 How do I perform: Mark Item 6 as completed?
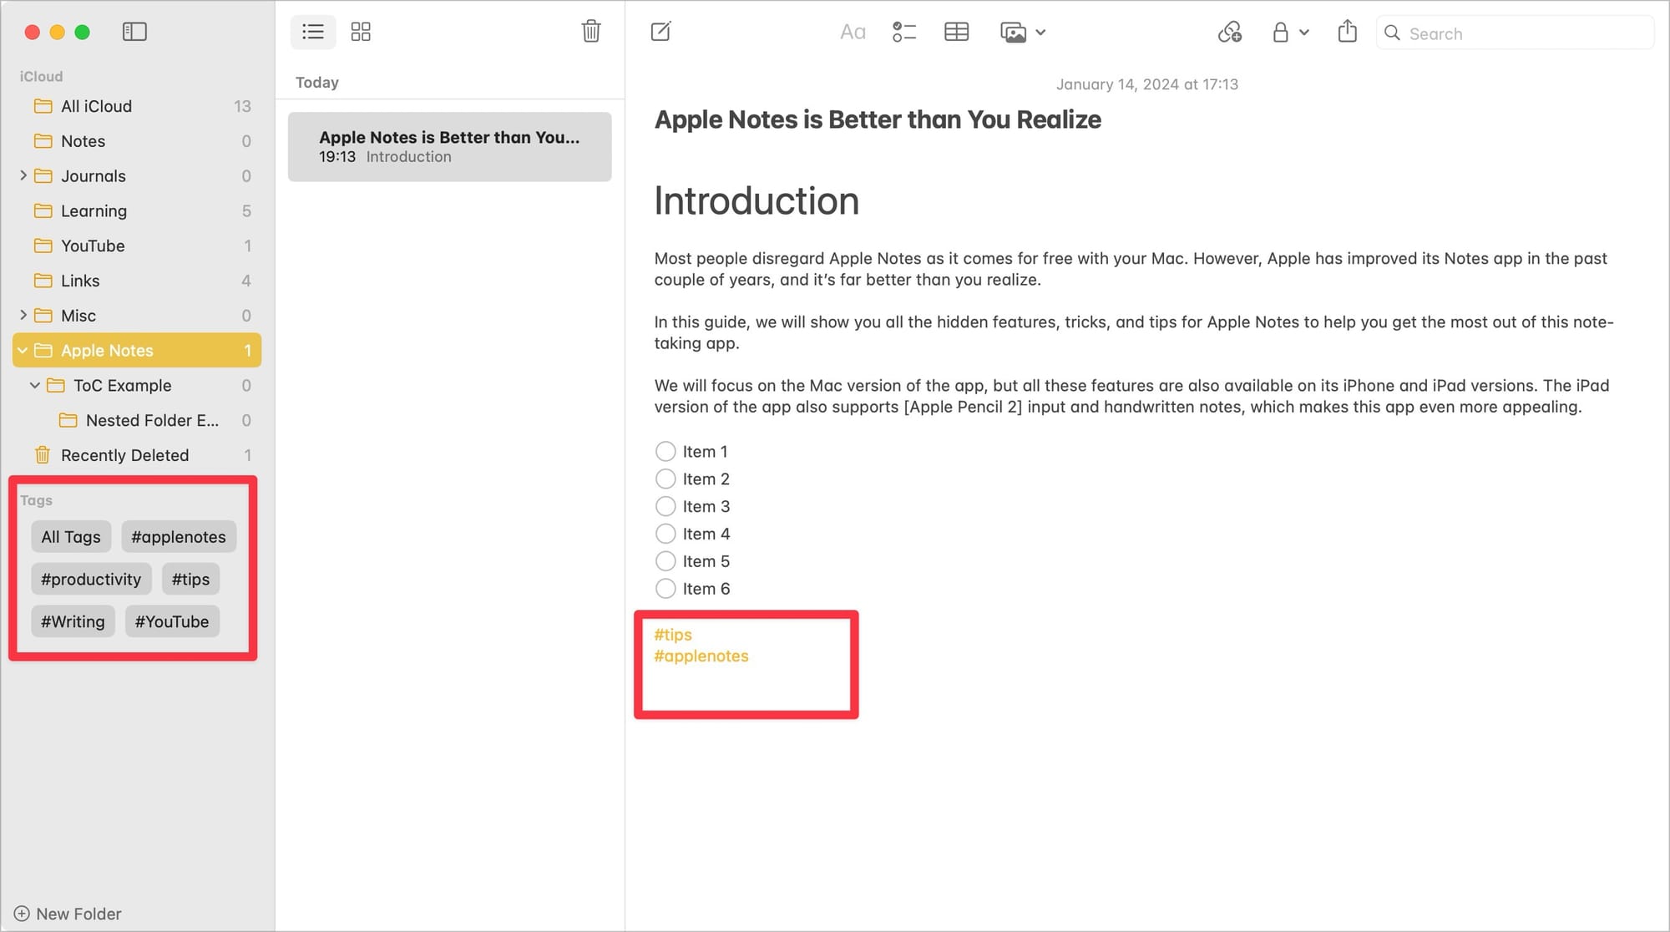(x=665, y=589)
